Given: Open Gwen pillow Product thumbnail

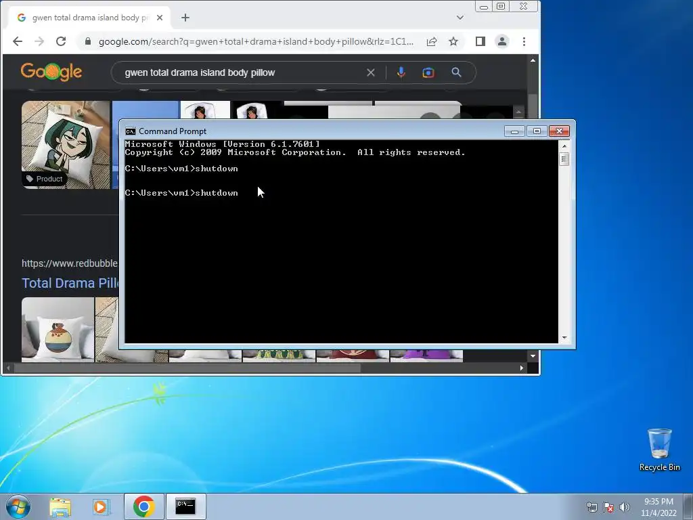Looking at the screenshot, I should (x=66, y=145).
